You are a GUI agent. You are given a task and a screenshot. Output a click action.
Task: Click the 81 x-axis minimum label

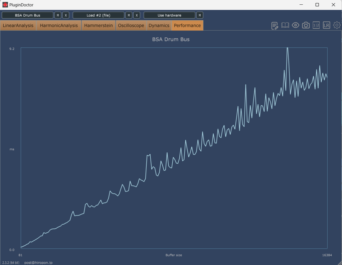pos(20,255)
